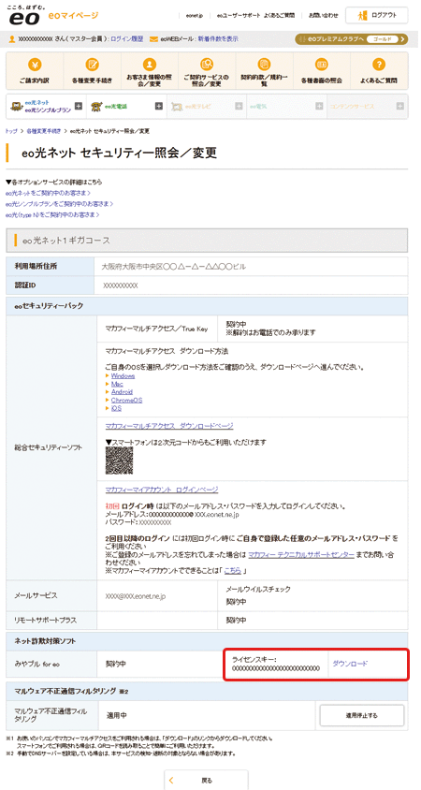Open the ChromeOS download instructions link

tap(126, 401)
